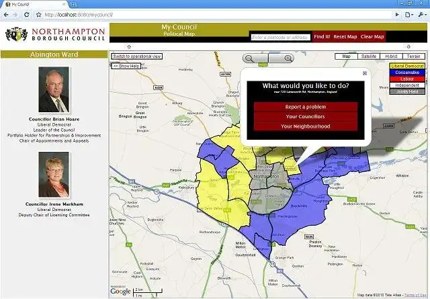Click the Google logo on the map
The width and height of the screenshot is (430, 299).
(120, 291)
